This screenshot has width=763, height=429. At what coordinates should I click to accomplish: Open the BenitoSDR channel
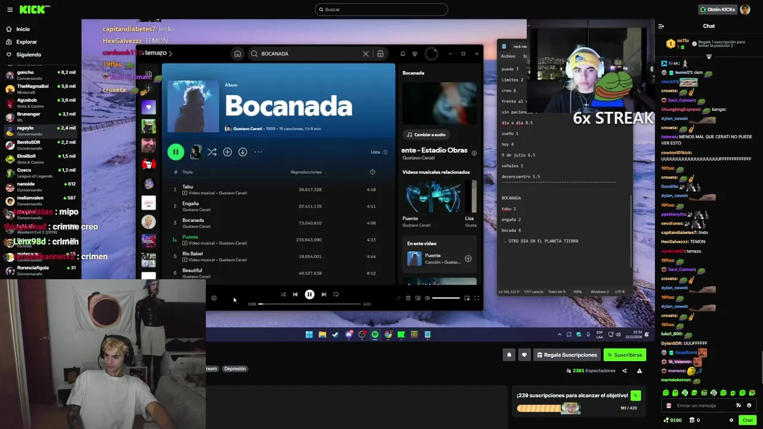pyautogui.click(x=41, y=145)
